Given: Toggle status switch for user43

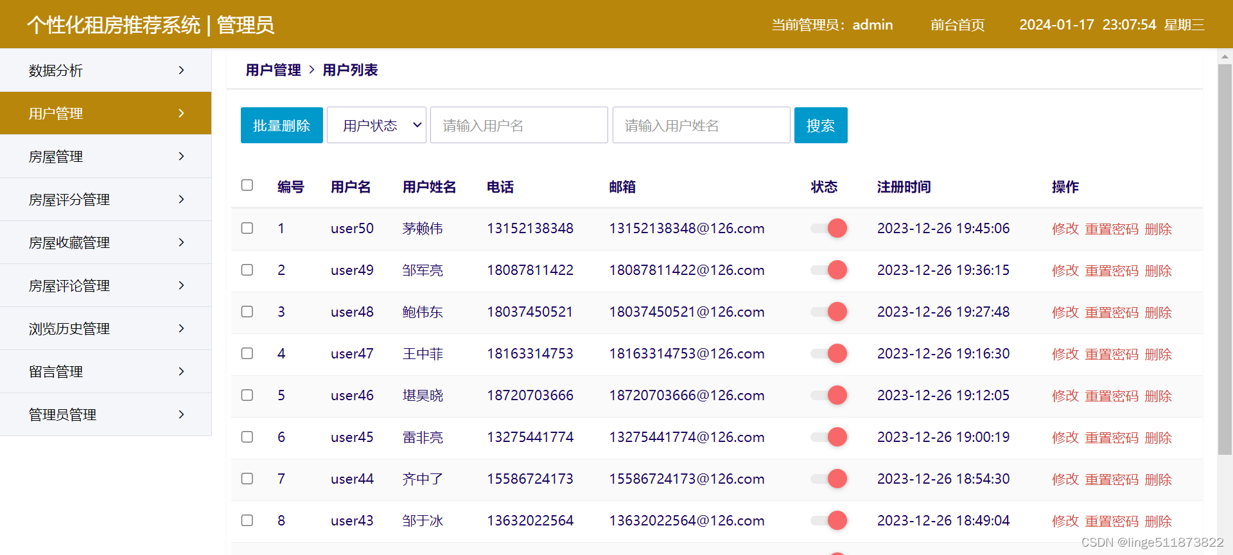Looking at the screenshot, I should (829, 520).
